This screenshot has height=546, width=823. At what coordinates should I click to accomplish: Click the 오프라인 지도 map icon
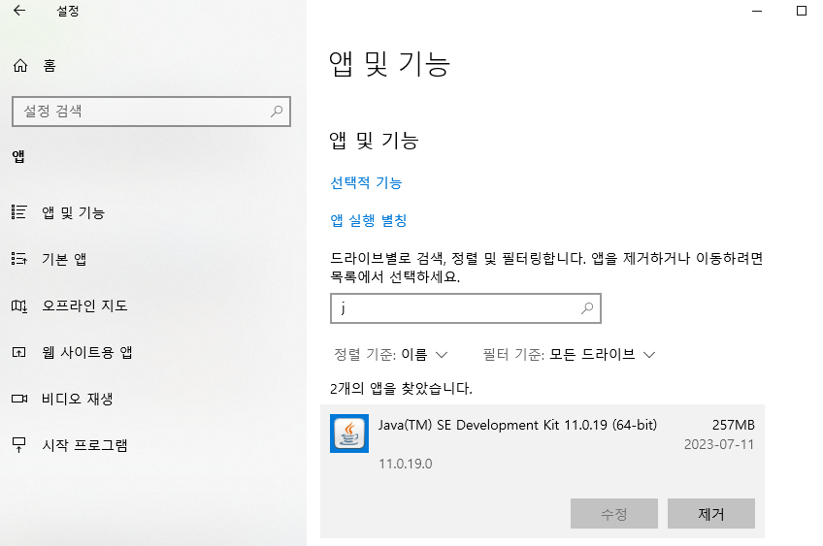click(19, 305)
